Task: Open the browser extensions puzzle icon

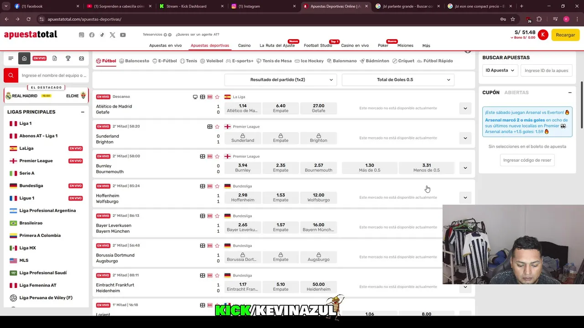Action: coord(539,19)
